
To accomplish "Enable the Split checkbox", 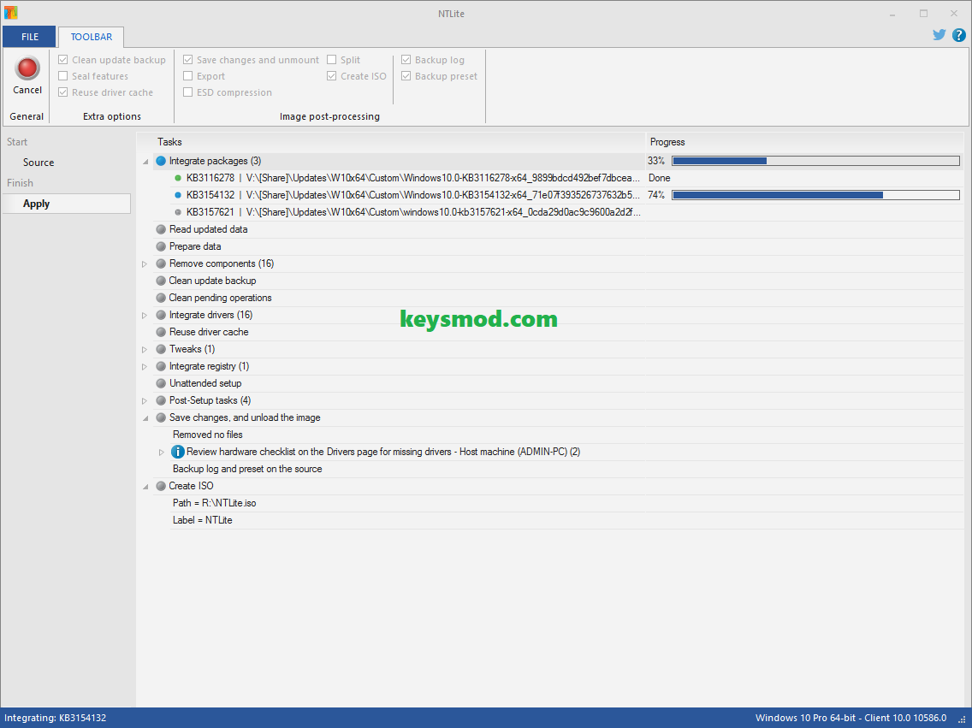I will point(332,60).
